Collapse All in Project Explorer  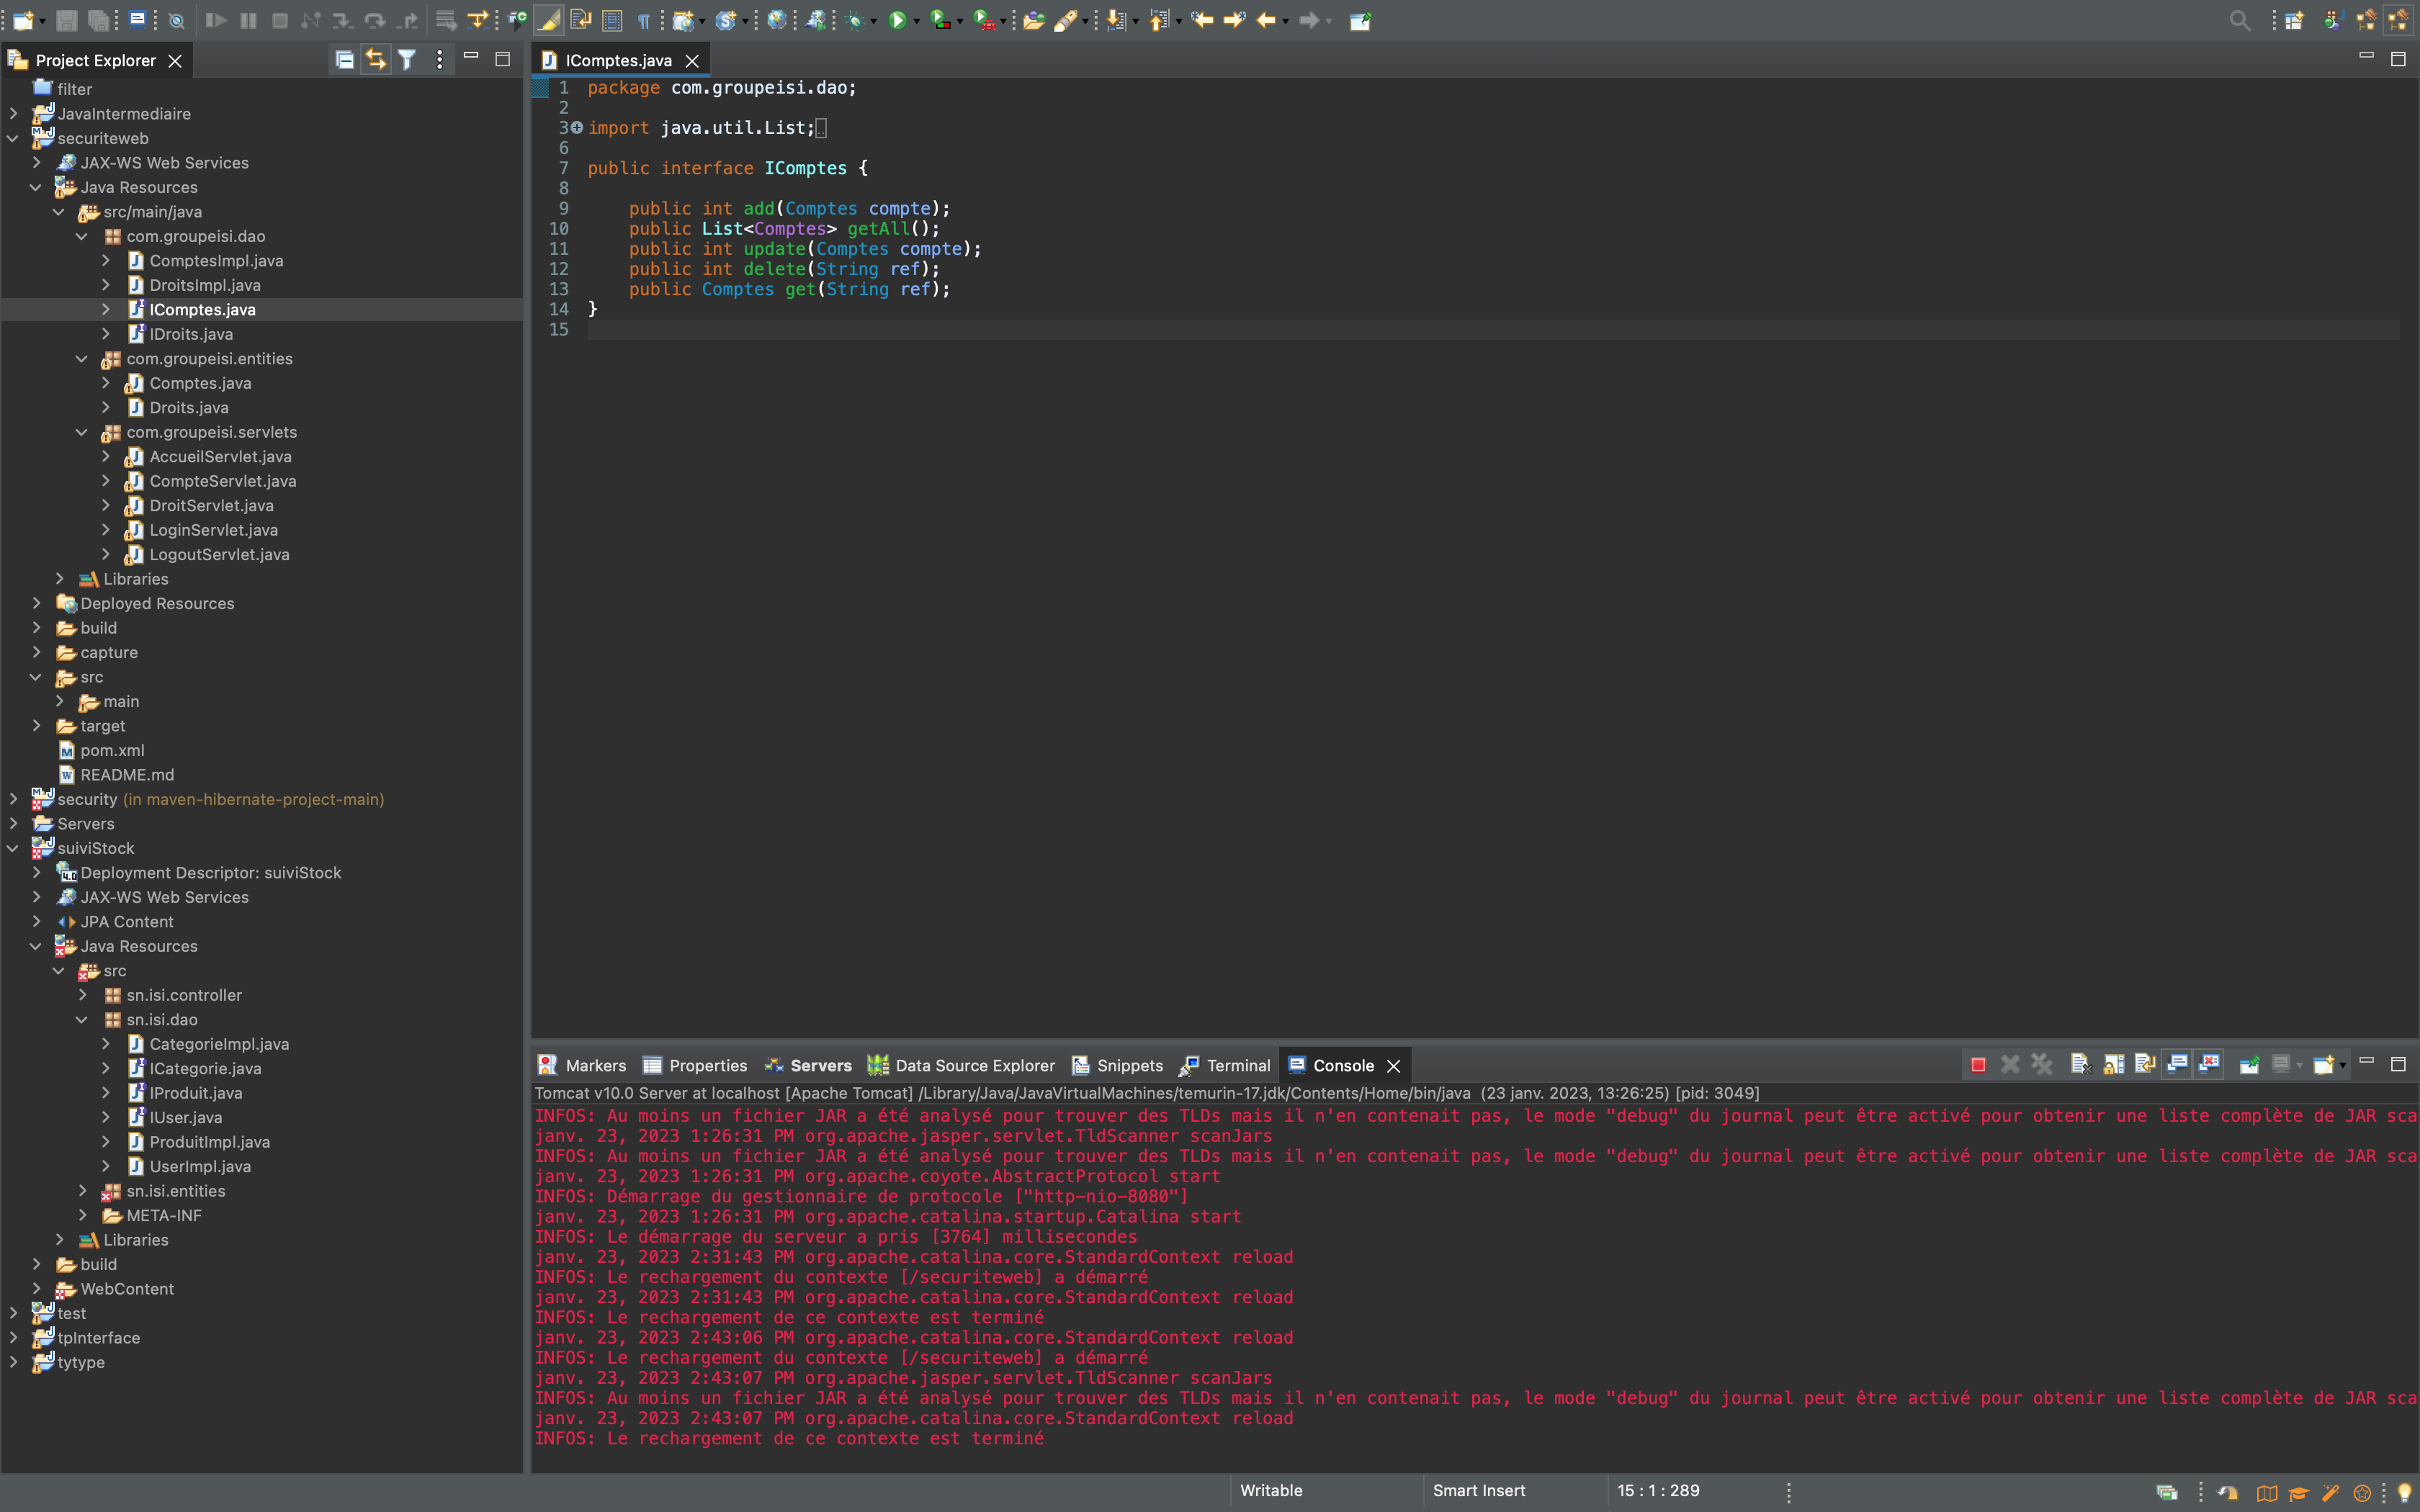(344, 60)
